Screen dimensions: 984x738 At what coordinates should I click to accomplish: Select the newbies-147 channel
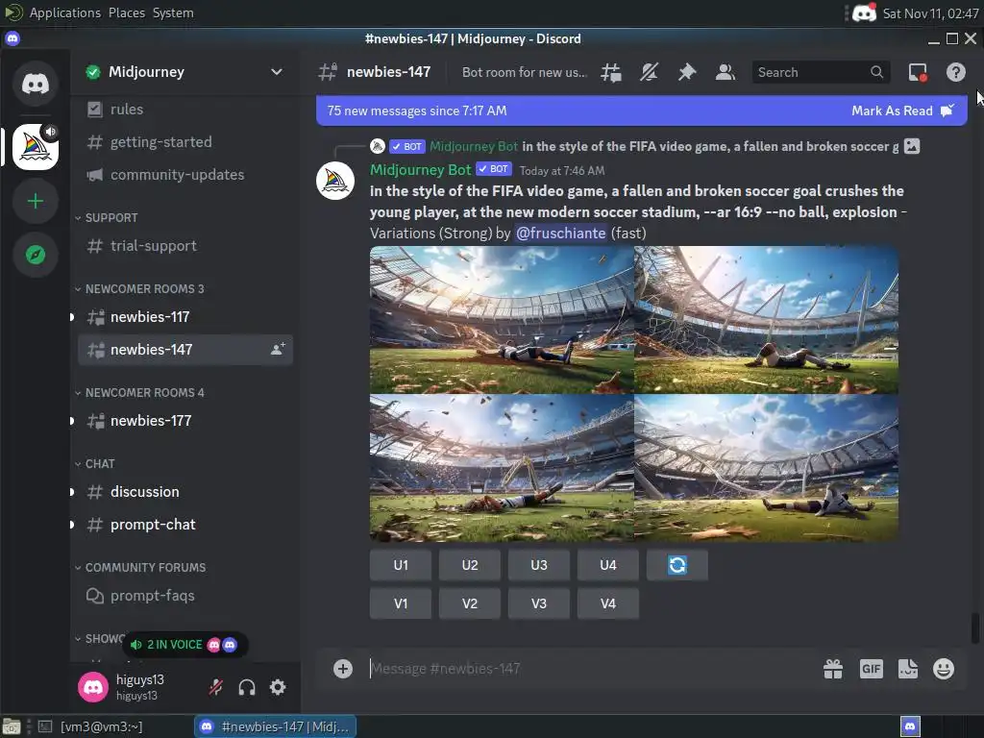tap(184, 350)
